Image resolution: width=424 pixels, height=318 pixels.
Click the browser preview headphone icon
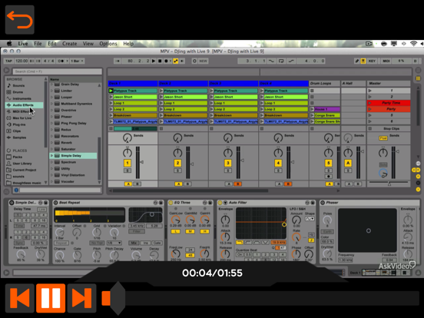click(x=16, y=190)
